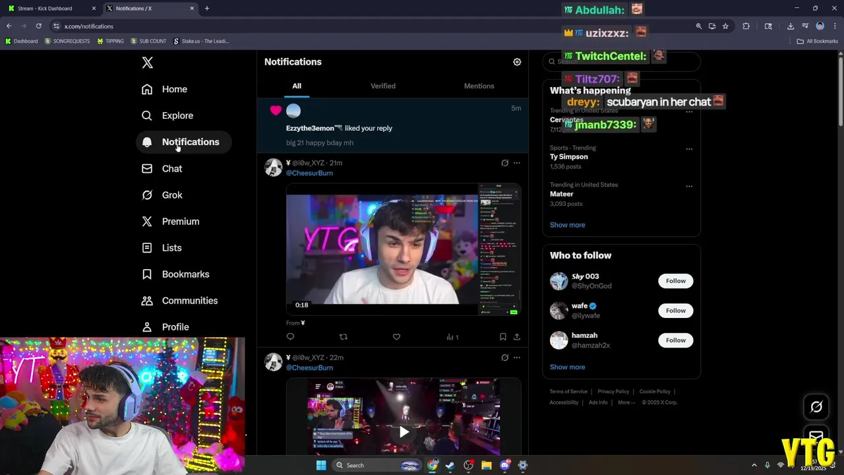This screenshot has width=844, height=475.
Task: Like the 21m post
Action: (x=396, y=337)
